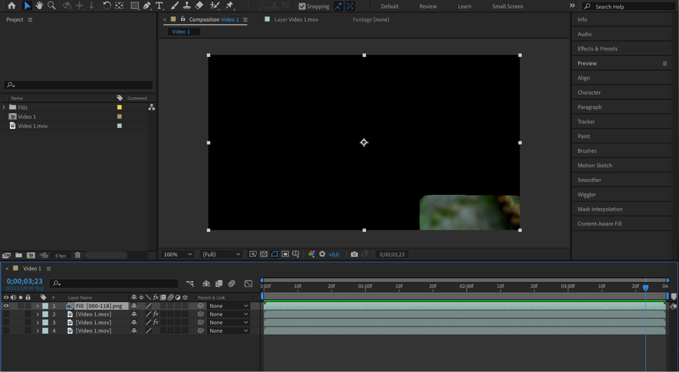Image resolution: width=679 pixels, height=372 pixels.
Task: Open the Effects & Presets panel
Action: tap(597, 49)
